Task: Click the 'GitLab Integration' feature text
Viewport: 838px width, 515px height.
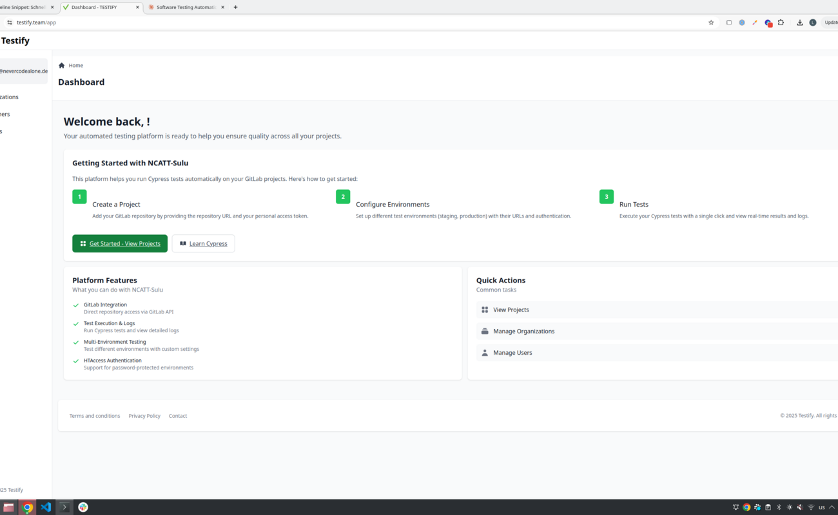Action: coord(105,304)
